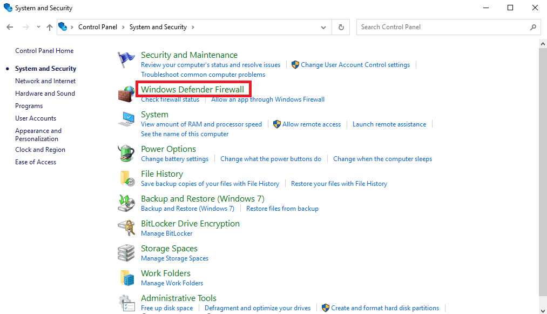Image resolution: width=547 pixels, height=314 pixels.
Task: Open Power Options
Action: coord(168,149)
